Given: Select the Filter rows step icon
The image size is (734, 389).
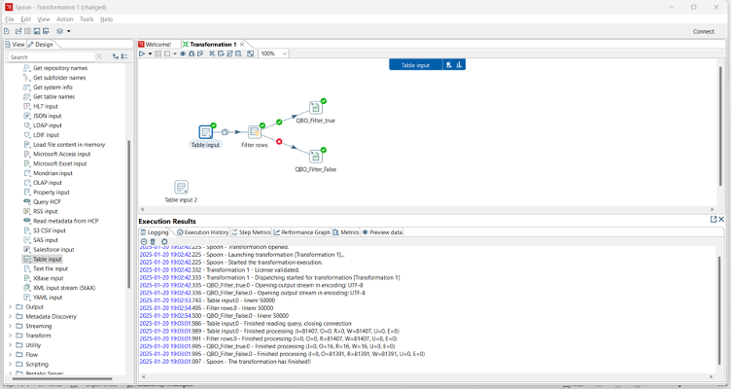Looking at the screenshot, I should [x=254, y=131].
